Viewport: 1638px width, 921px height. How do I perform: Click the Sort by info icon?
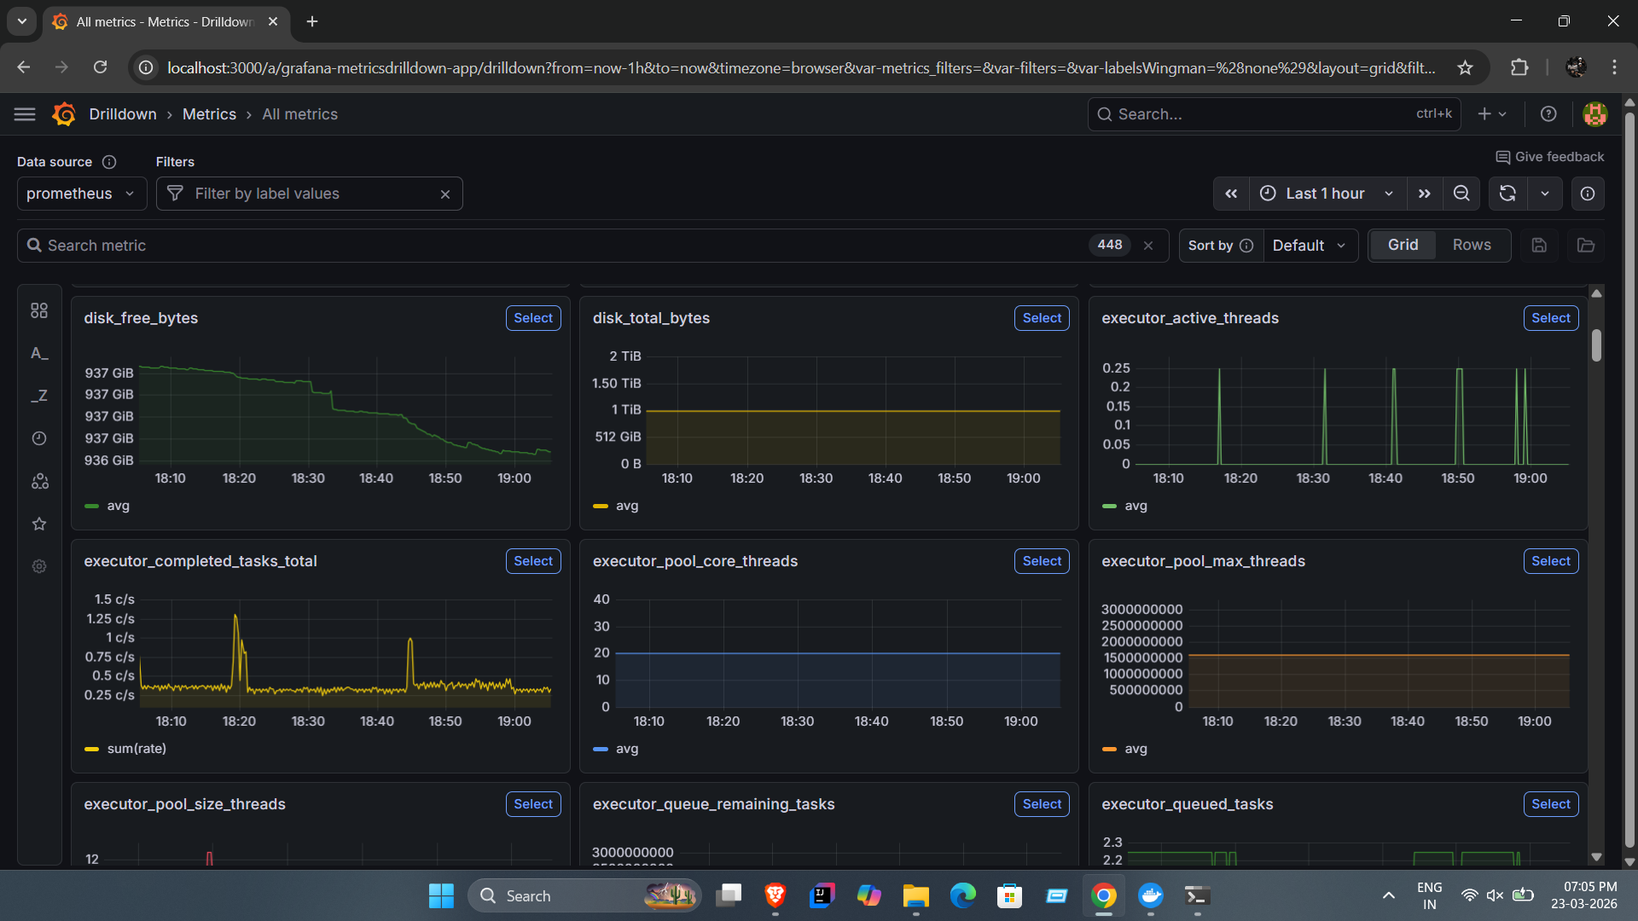pos(1246,246)
